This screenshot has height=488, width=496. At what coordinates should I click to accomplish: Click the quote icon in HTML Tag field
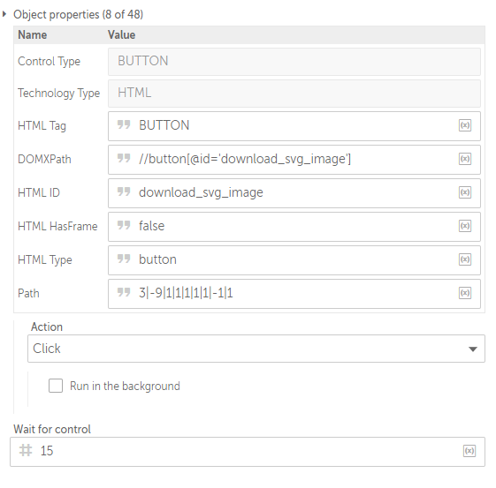(124, 124)
